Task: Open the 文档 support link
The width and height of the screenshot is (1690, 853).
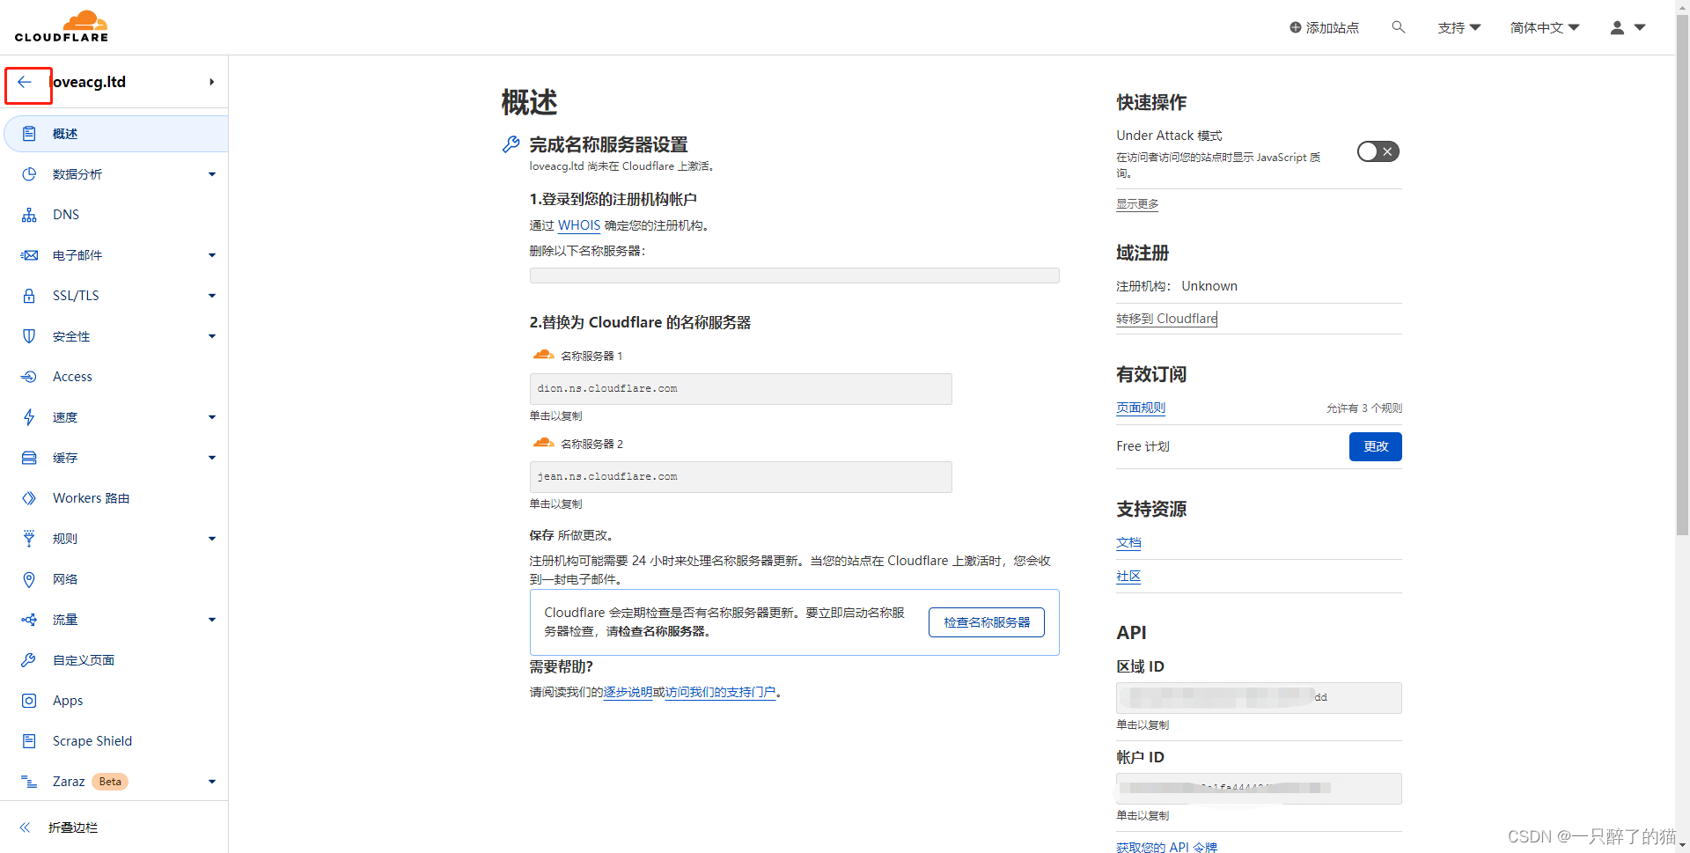Action: tap(1128, 543)
